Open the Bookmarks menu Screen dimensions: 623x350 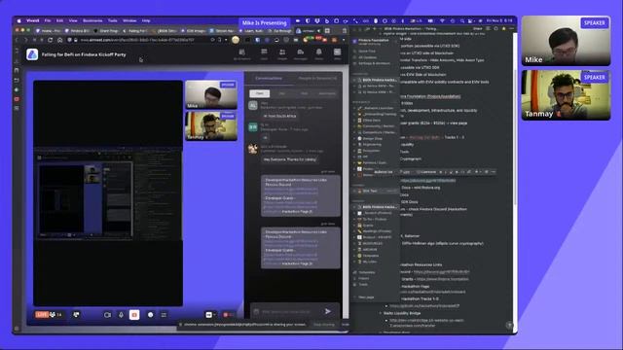click(x=92, y=20)
